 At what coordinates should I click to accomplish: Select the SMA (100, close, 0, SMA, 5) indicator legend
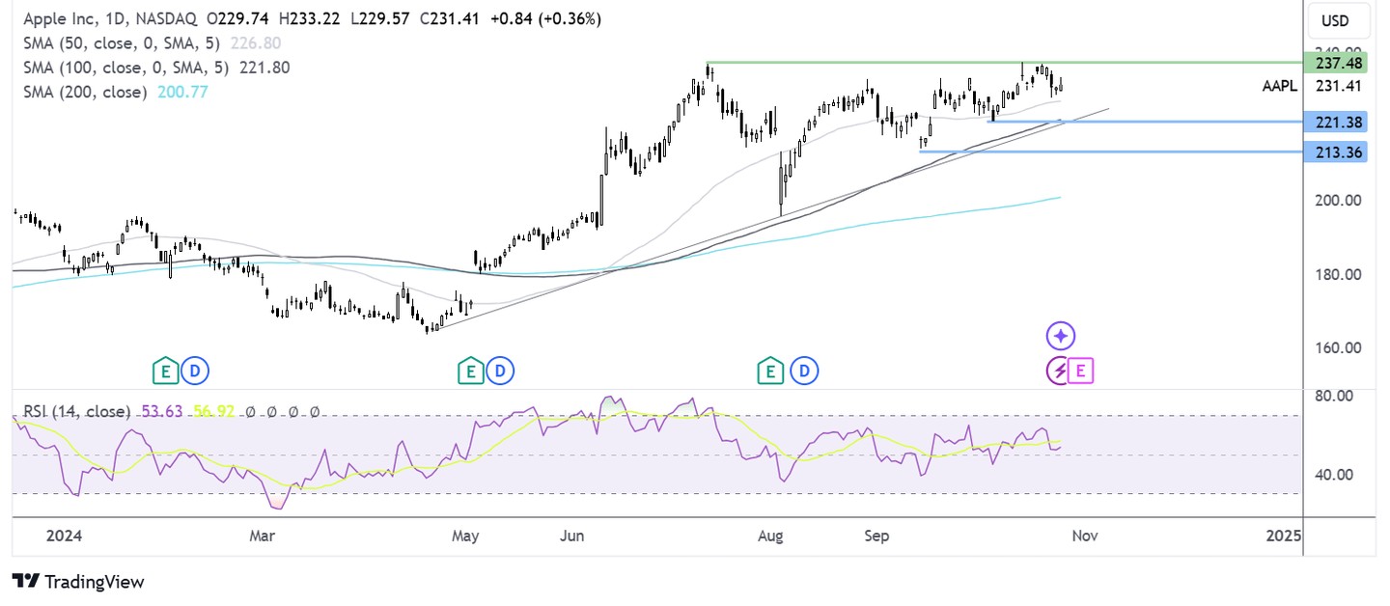[x=127, y=68]
